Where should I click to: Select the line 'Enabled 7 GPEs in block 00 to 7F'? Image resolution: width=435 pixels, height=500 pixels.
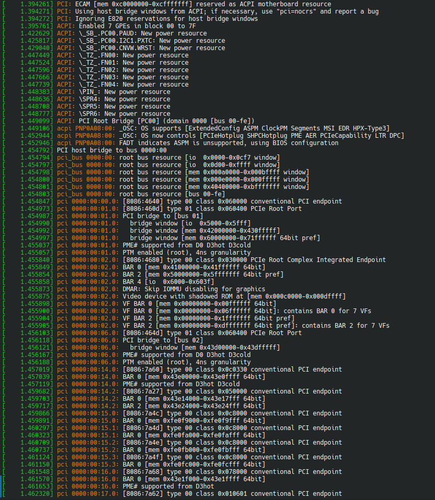(137, 26)
